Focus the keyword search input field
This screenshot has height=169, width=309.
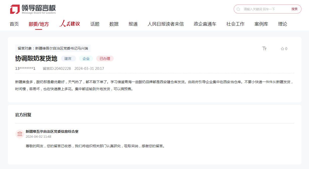coord(265,9)
